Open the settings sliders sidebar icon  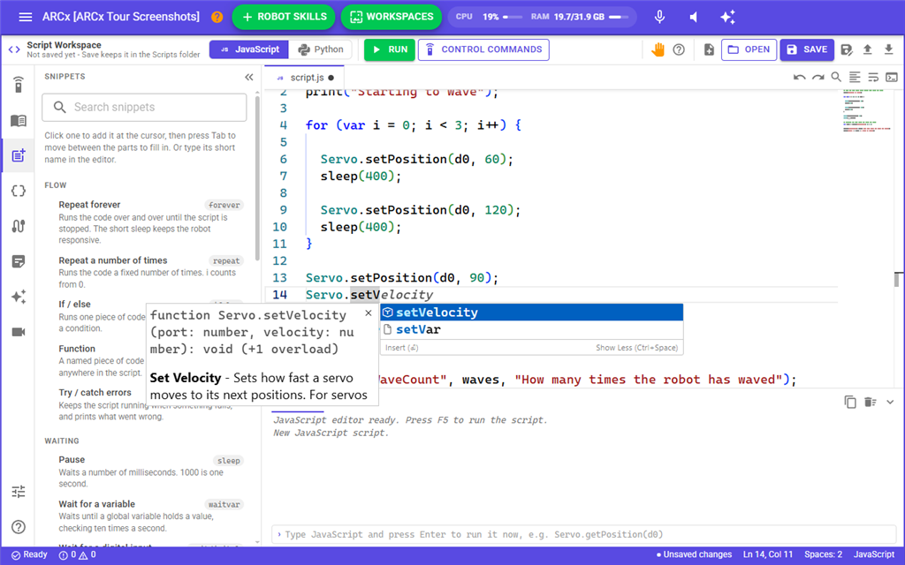pyautogui.click(x=19, y=492)
